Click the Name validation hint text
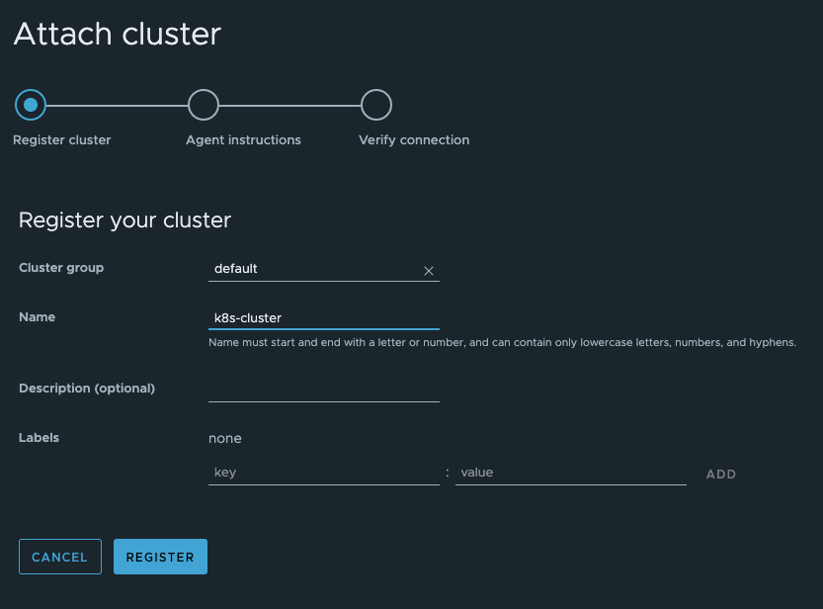This screenshot has width=823, height=609. pyautogui.click(x=502, y=343)
